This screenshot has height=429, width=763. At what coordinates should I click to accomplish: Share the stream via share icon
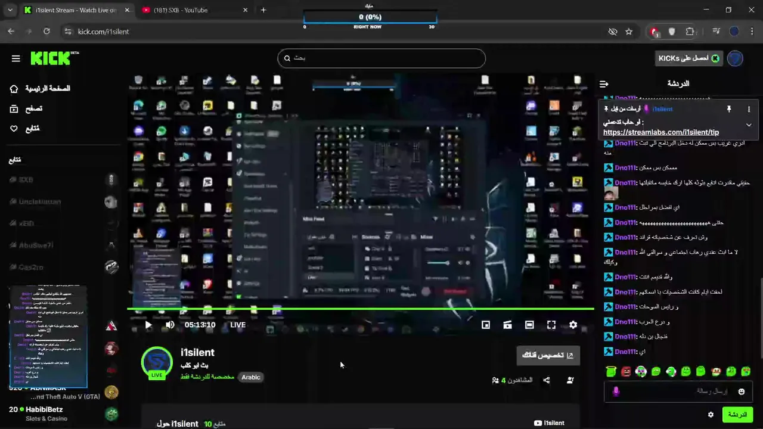(x=547, y=380)
